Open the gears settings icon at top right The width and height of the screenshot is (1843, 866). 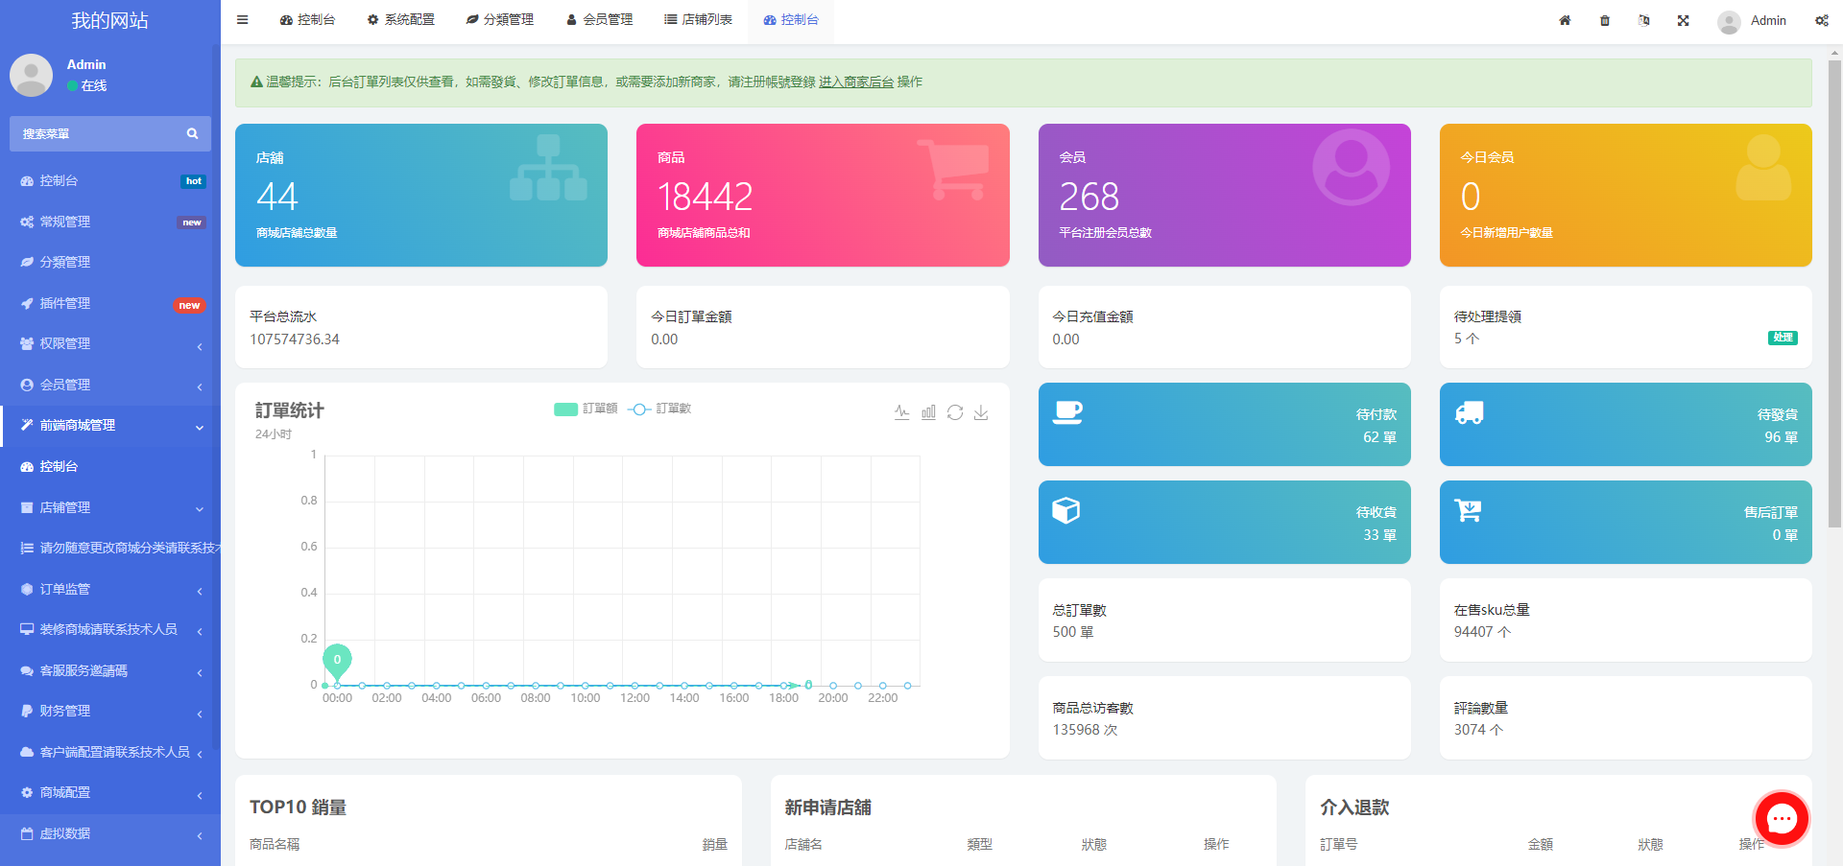click(x=1821, y=20)
